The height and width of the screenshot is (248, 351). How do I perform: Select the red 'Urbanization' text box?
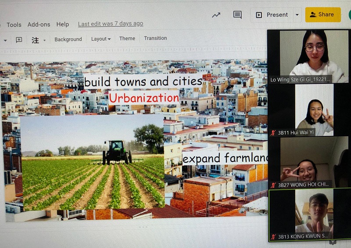pos(144,97)
